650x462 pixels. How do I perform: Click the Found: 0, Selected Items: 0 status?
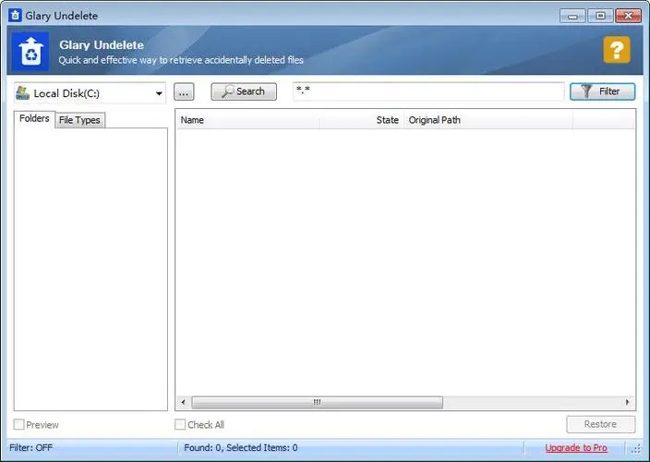241,447
